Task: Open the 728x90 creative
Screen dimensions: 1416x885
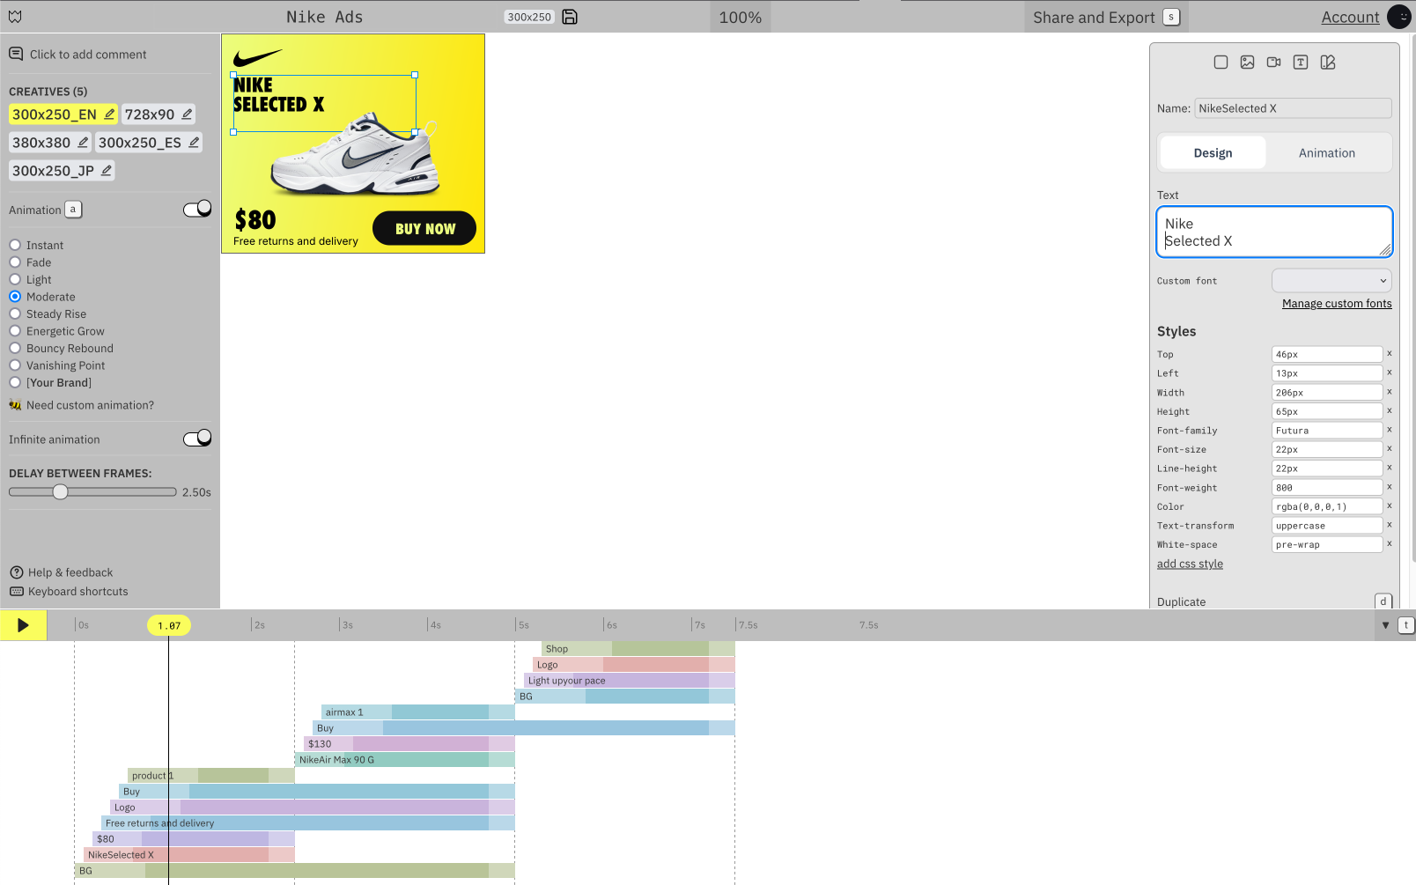Action: (150, 114)
